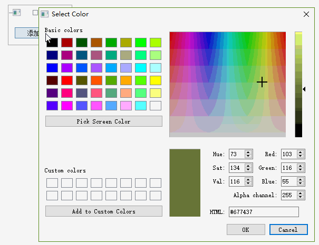
Task: Toggle the checkbox in the background window
Action: [35, 12]
